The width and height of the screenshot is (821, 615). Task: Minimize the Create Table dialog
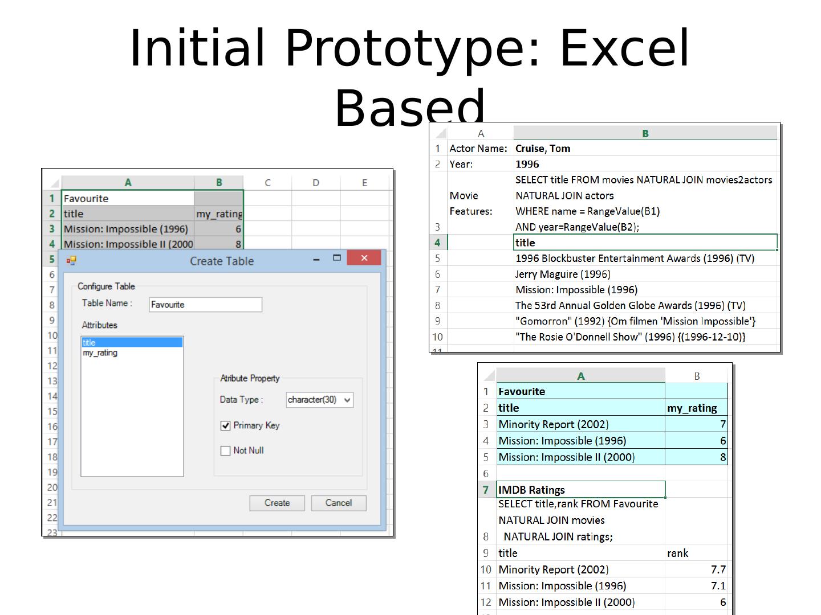[x=316, y=259]
